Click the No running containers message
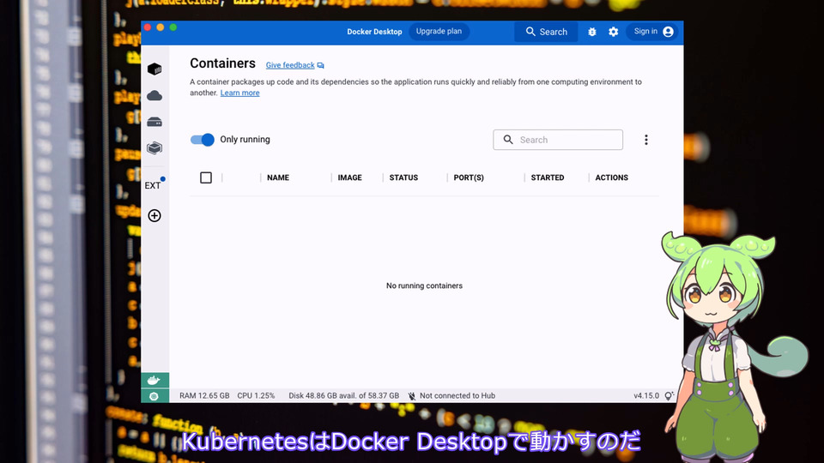The width and height of the screenshot is (824, 463). click(424, 286)
